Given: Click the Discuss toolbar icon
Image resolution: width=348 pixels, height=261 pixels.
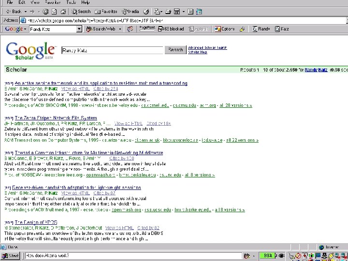Looking at the screenshot, I should click(x=190, y=12).
